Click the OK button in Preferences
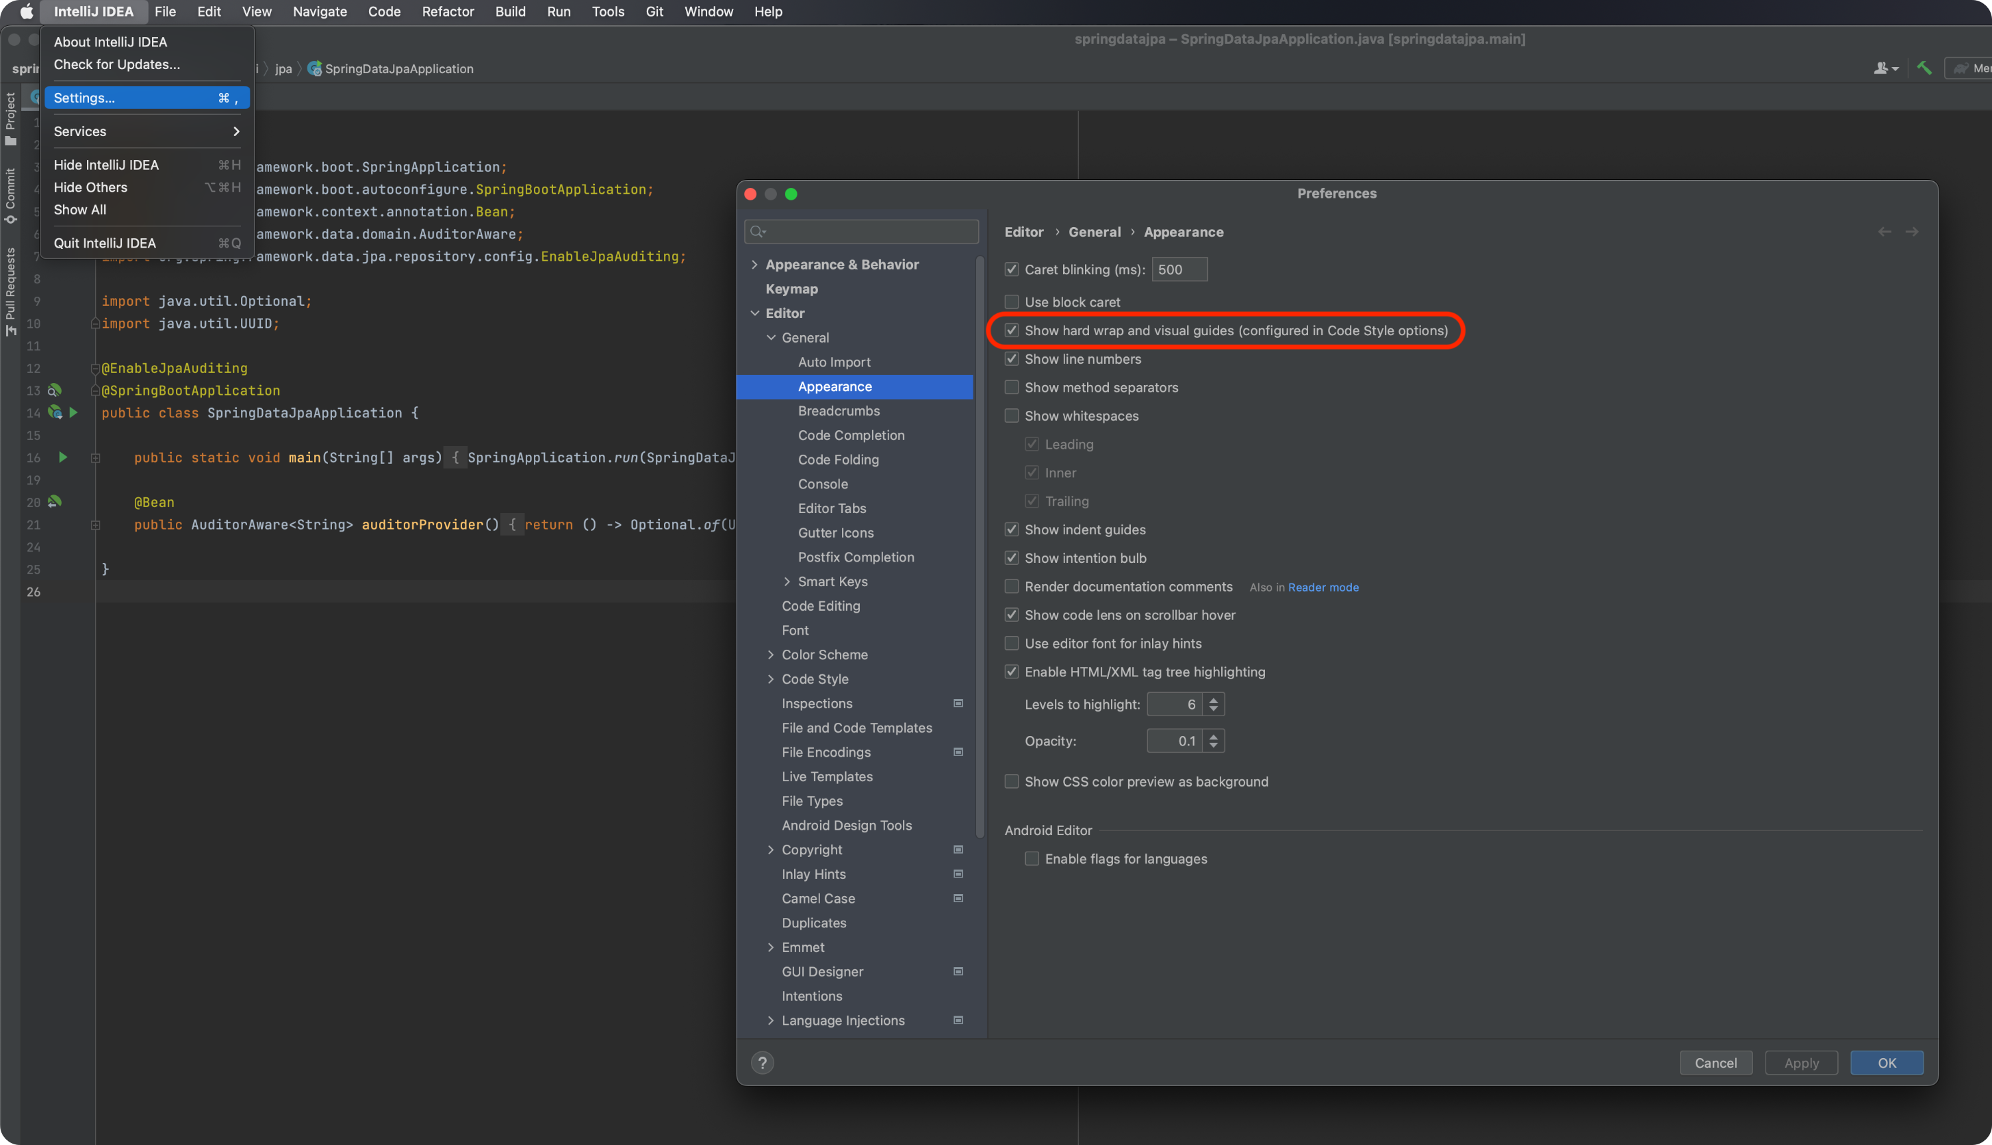 pyautogui.click(x=1886, y=1063)
